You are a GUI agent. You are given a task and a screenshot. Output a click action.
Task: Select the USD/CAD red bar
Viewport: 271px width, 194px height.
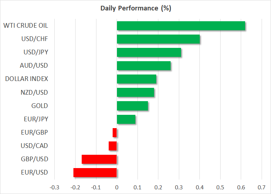click(x=113, y=146)
